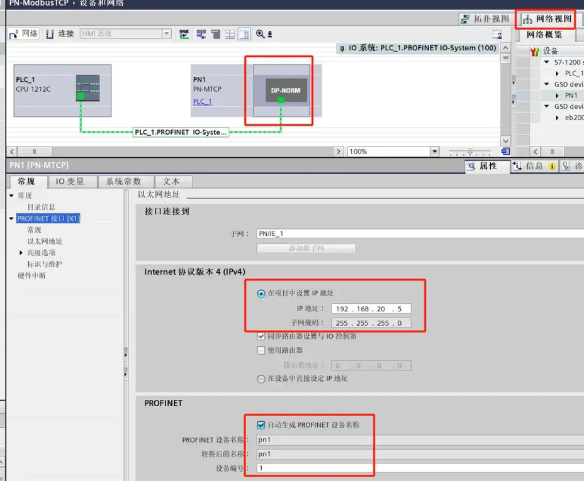Image resolution: width=584 pixels, height=481 pixels.
Task: Toggle 同步路由器设置与 IO 控制器 checkbox
Action: (x=261, y=336)
